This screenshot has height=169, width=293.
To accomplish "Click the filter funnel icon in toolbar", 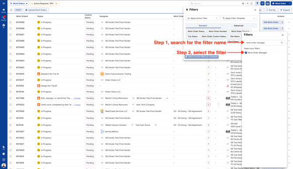I will (x=257, y=4).
